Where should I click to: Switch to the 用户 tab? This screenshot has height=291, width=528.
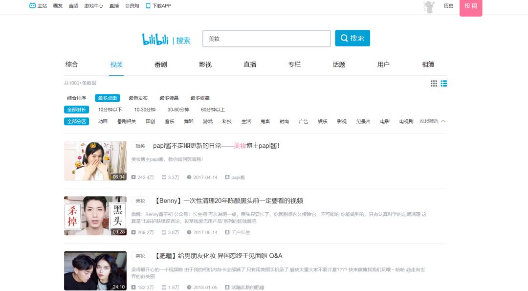(x=383, y=65)
